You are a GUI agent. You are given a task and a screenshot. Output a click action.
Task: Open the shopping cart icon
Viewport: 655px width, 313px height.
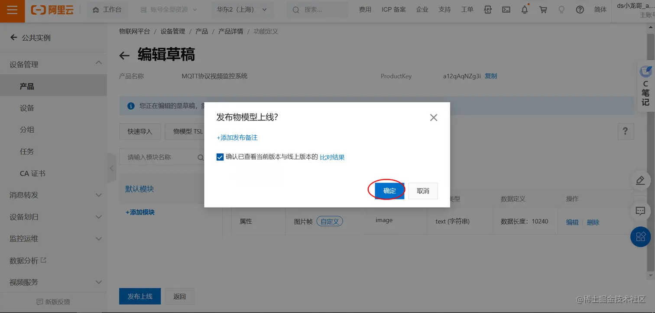coord(543,10)
